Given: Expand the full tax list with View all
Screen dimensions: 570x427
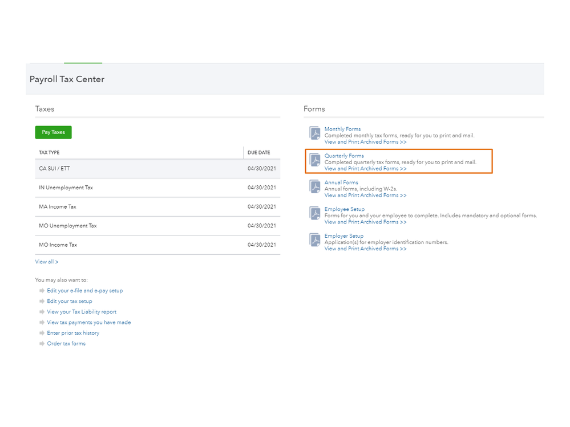Looking at the screenshot, I should 47,262.
